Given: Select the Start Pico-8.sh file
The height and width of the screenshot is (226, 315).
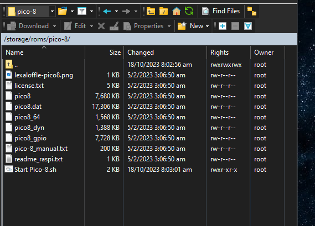Looking at the screenshot, I should [35, 170].
